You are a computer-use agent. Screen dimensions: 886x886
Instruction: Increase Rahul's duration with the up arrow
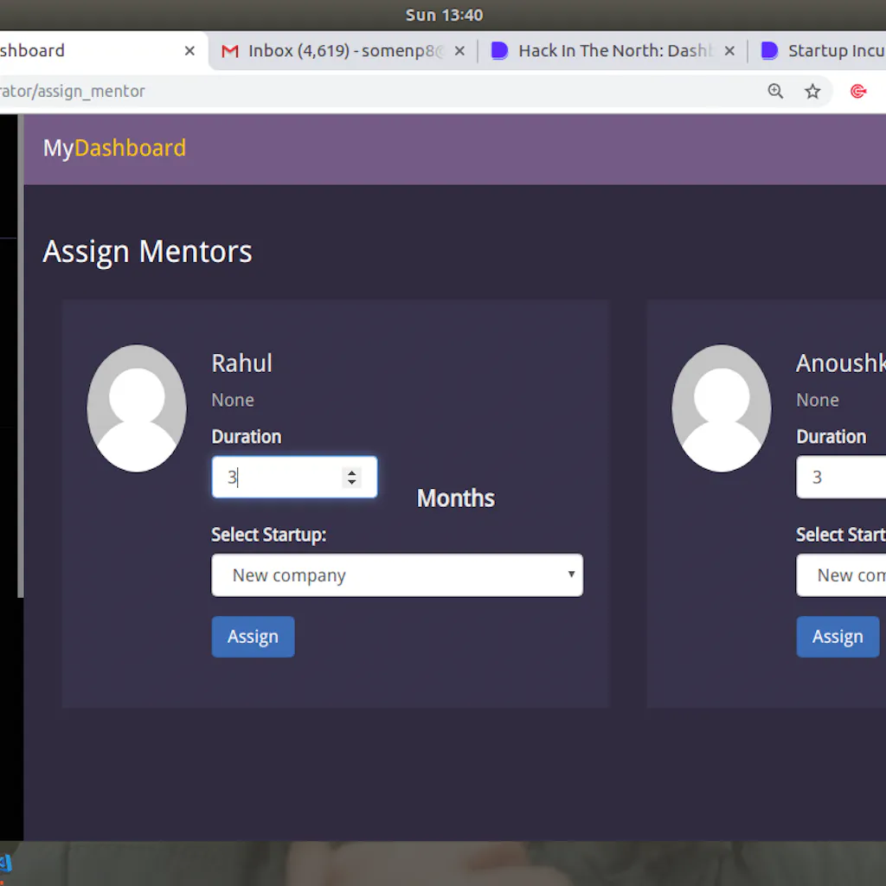pyautogui.click(x=351, y=472)
